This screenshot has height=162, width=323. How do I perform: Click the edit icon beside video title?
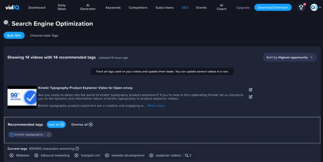tap(250, 90)
